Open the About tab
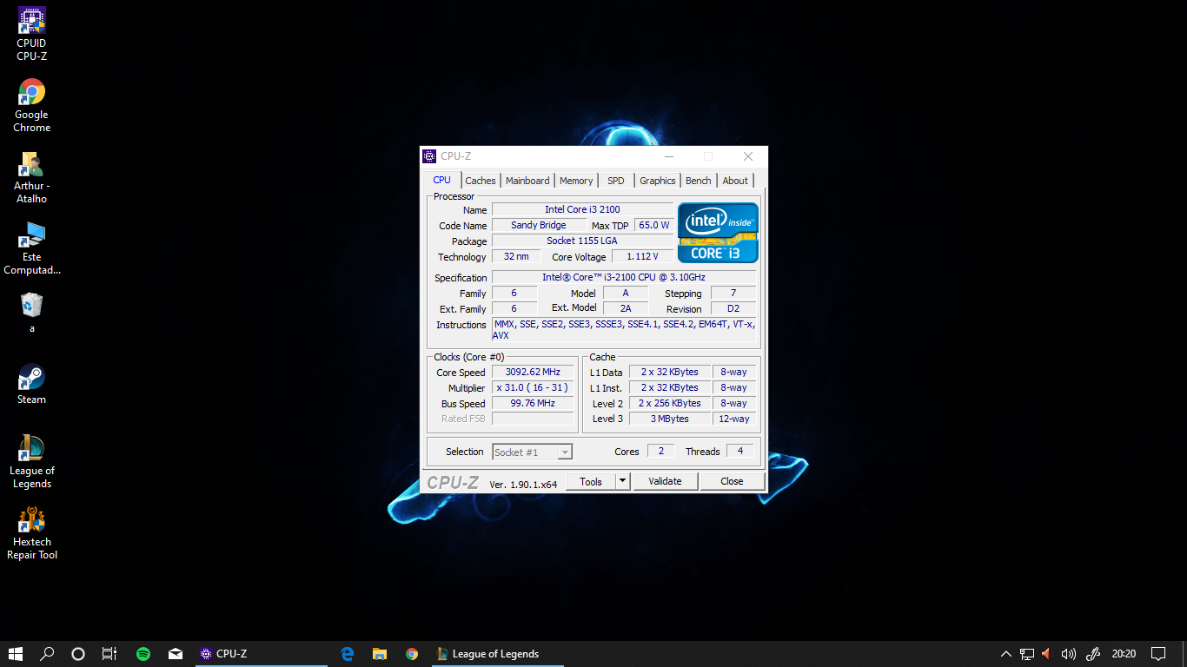The width and height of the screenshot is (1187, 667). tap(735, 181)
